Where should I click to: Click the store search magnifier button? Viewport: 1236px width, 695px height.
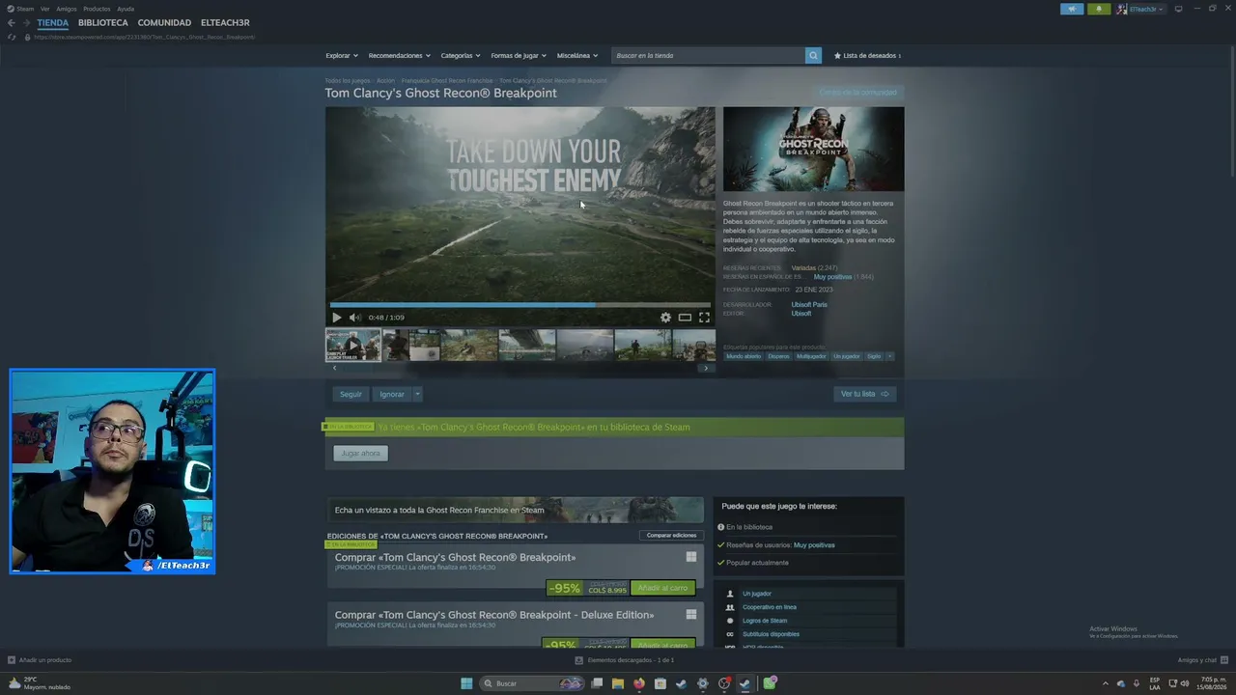pyautogui.click(x=813, y=56)
